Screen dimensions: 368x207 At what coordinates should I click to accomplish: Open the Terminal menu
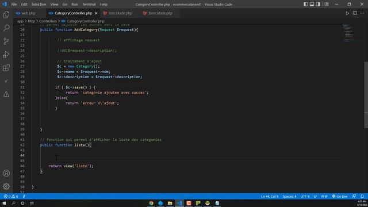pyautogui.click(x=89, y=5)
